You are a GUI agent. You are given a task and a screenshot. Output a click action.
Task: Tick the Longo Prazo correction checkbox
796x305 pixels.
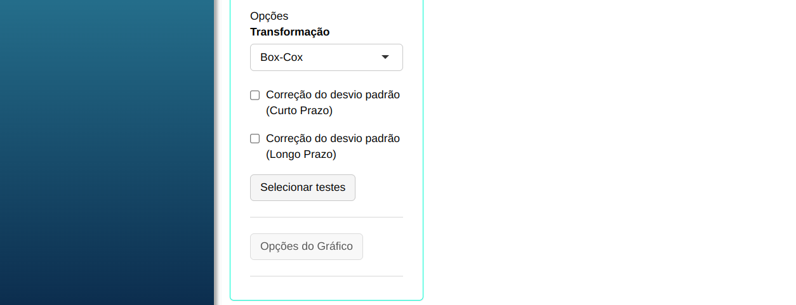[255, 139]
